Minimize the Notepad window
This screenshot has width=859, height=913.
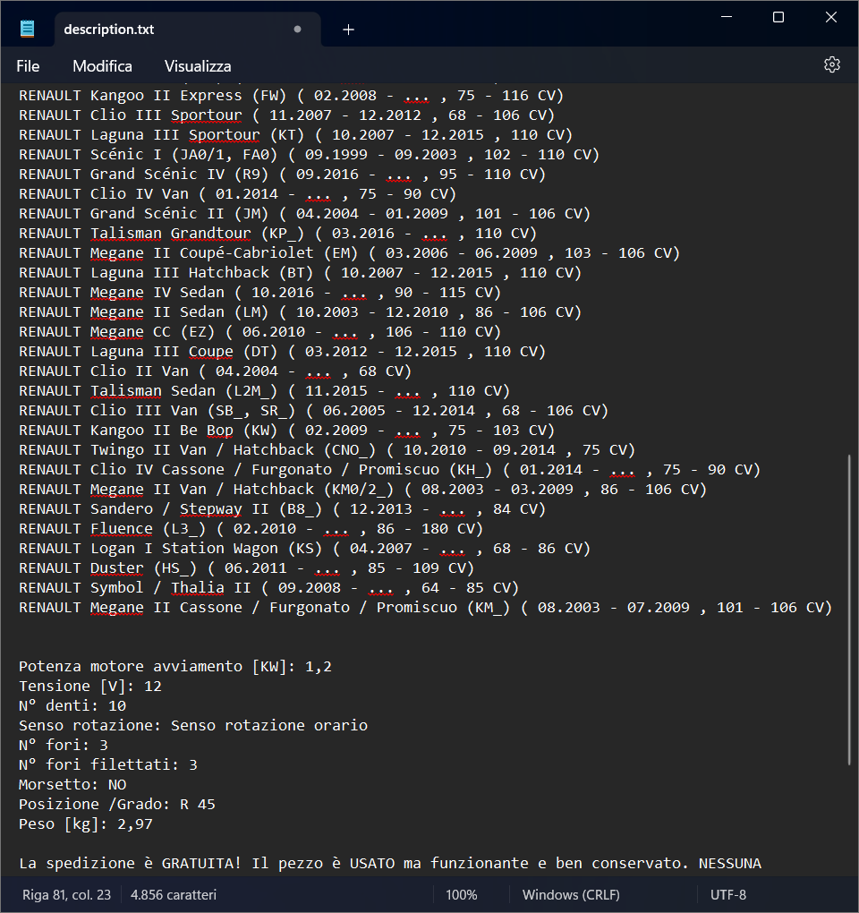[x=727, y=17]
